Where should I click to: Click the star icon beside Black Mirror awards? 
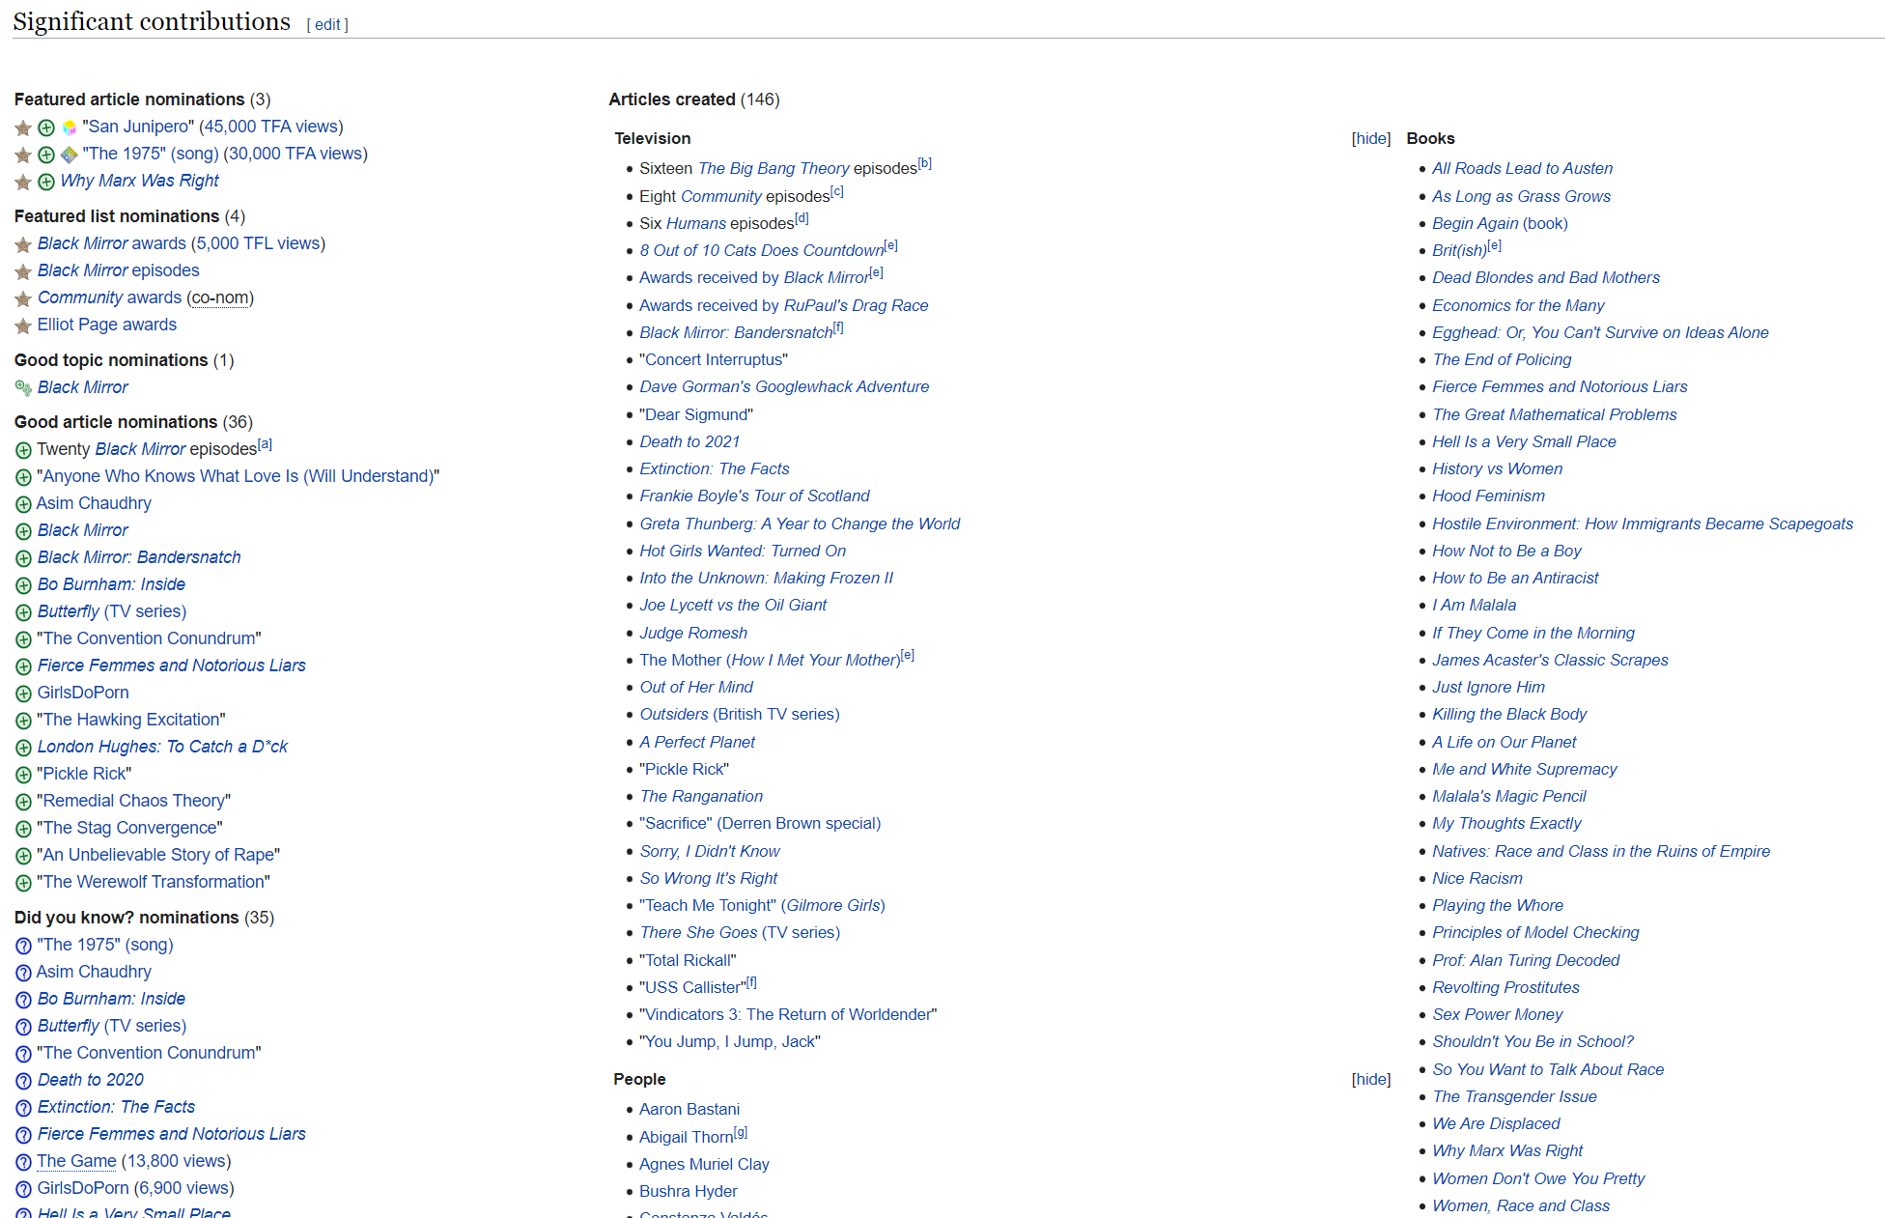(23, 244)
